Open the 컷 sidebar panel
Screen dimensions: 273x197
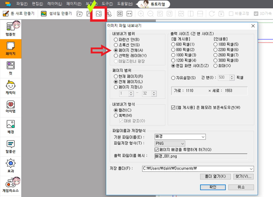pyautogui.click(x=11, y=68)
